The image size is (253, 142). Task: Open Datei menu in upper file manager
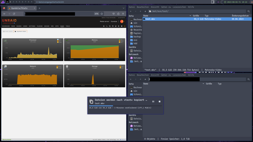pos(132,7)
